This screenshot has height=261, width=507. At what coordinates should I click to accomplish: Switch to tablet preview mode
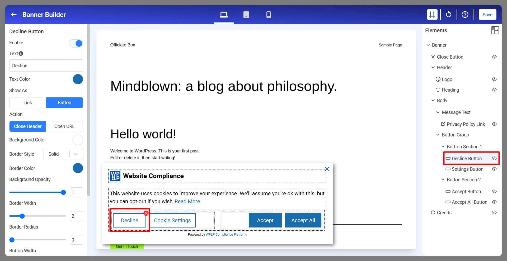246,15
